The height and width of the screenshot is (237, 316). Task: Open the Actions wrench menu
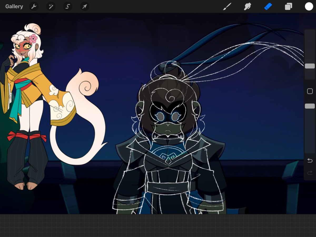pyautogui.click(x=34, y=6)
